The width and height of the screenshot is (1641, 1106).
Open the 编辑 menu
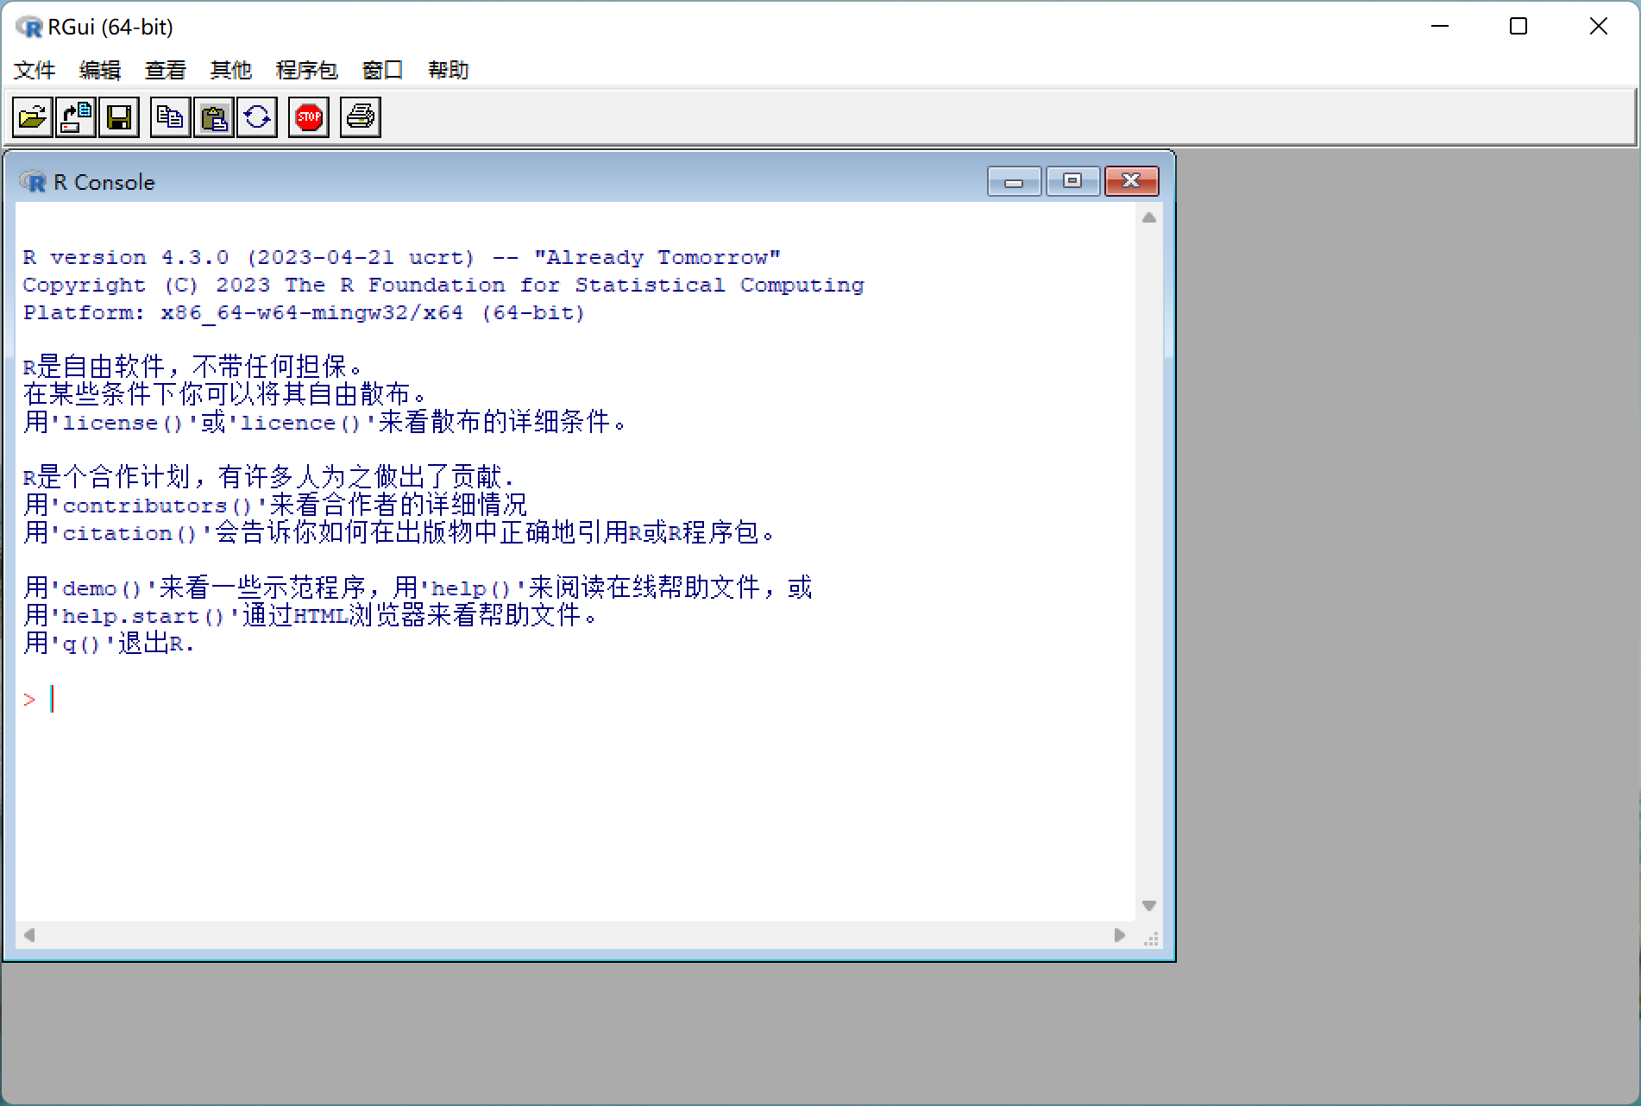pyautogui.click(x=100, y=70)
